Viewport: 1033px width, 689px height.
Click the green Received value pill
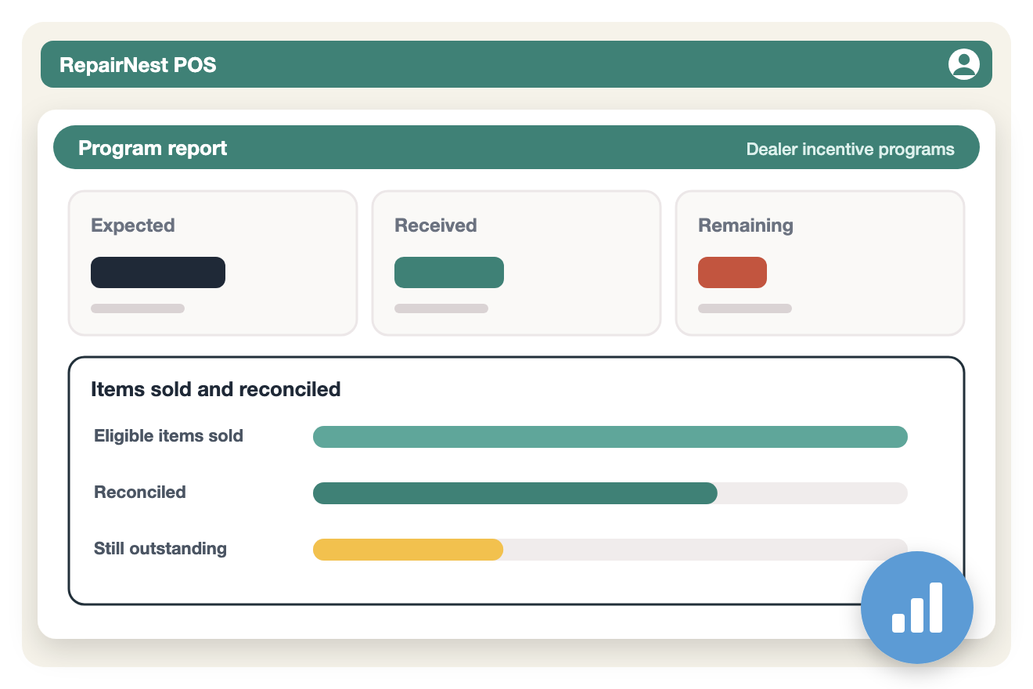[449, 272]
